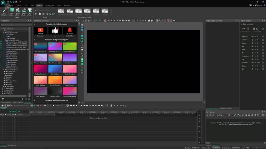Viewport: 266px width, 149px height.
Task: Click the Run Wizard icon
Action: point(4,10)
